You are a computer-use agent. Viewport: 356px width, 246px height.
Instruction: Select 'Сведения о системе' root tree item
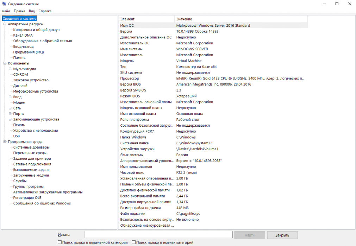pyautogui.click(x=19, y=18)
